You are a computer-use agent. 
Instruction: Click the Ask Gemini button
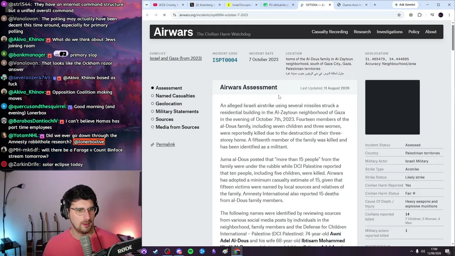[x=405, y=5]
